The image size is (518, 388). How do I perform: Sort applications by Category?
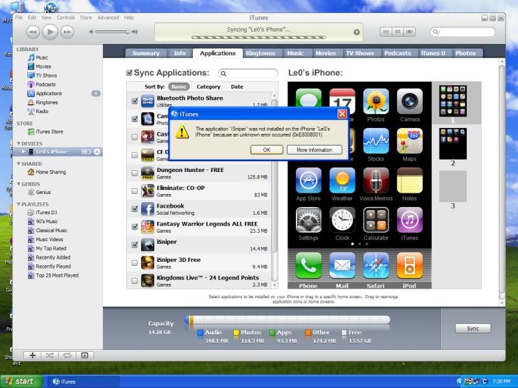[208, 87]
